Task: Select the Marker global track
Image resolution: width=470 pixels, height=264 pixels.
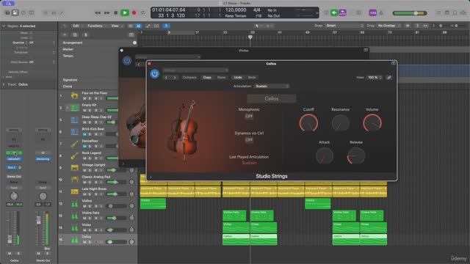Action: [x=68, y=49]
